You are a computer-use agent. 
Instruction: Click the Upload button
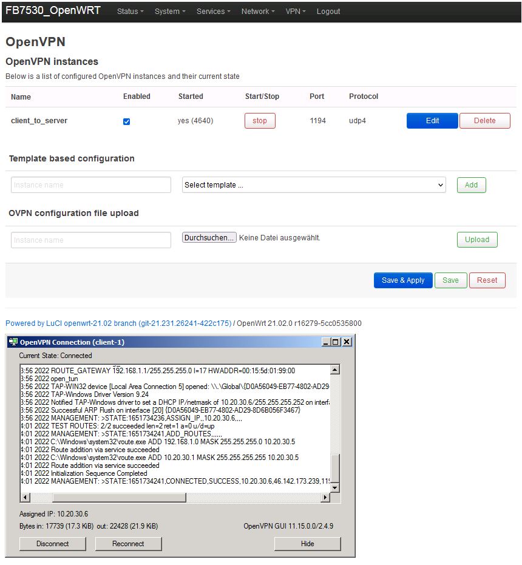click(x=477, y=240)
